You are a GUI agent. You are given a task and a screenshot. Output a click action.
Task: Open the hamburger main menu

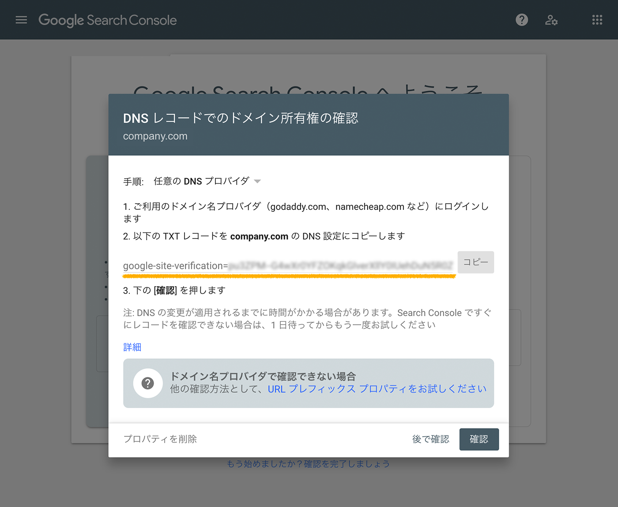click(21, 20)
